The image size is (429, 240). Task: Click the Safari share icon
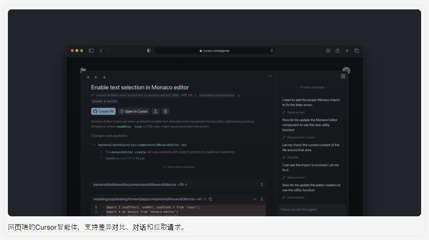tap(338, 50)
